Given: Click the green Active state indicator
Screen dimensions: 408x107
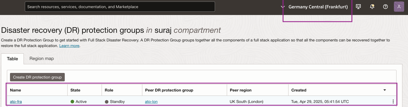Looking at the screenshot, I should coord(72,102).
